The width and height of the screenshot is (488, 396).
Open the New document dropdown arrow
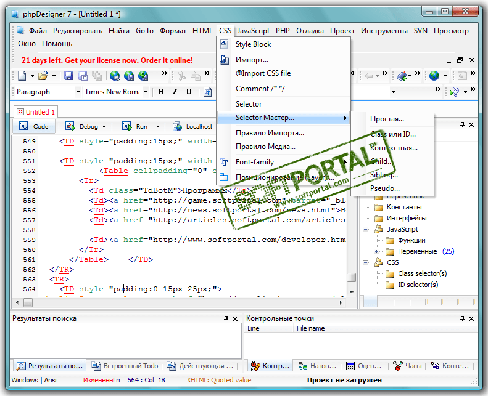tap(32, 76)
